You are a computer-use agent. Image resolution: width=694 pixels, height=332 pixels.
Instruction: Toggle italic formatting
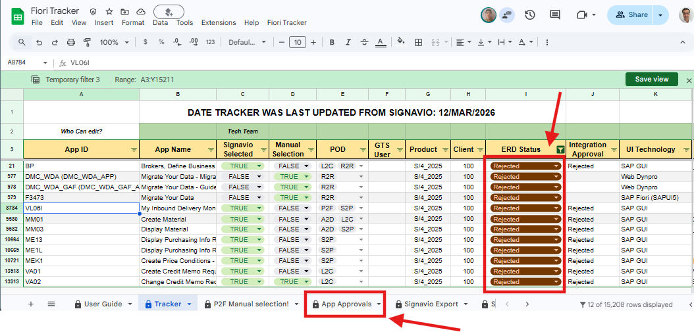348,42
